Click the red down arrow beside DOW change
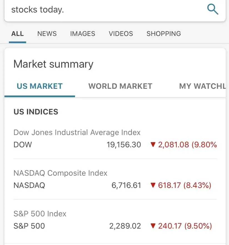This screenshot has height=245, width=229. pyautogui.click(x=153, y=144)
